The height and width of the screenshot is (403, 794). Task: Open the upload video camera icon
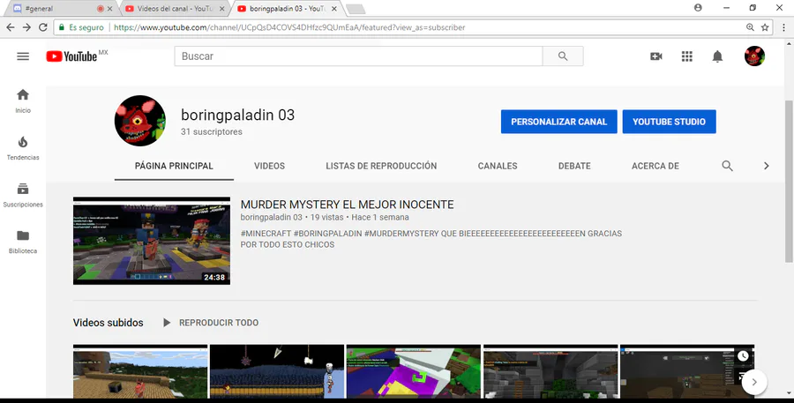point(656,56)
